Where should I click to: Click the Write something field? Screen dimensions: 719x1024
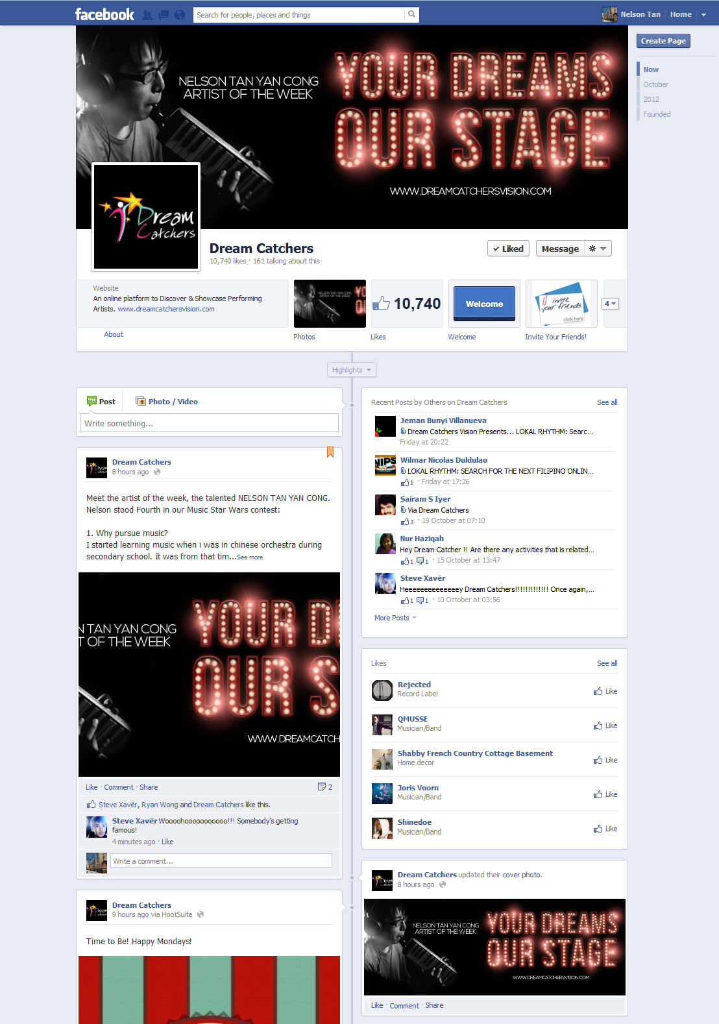click(x=209, y=423)
